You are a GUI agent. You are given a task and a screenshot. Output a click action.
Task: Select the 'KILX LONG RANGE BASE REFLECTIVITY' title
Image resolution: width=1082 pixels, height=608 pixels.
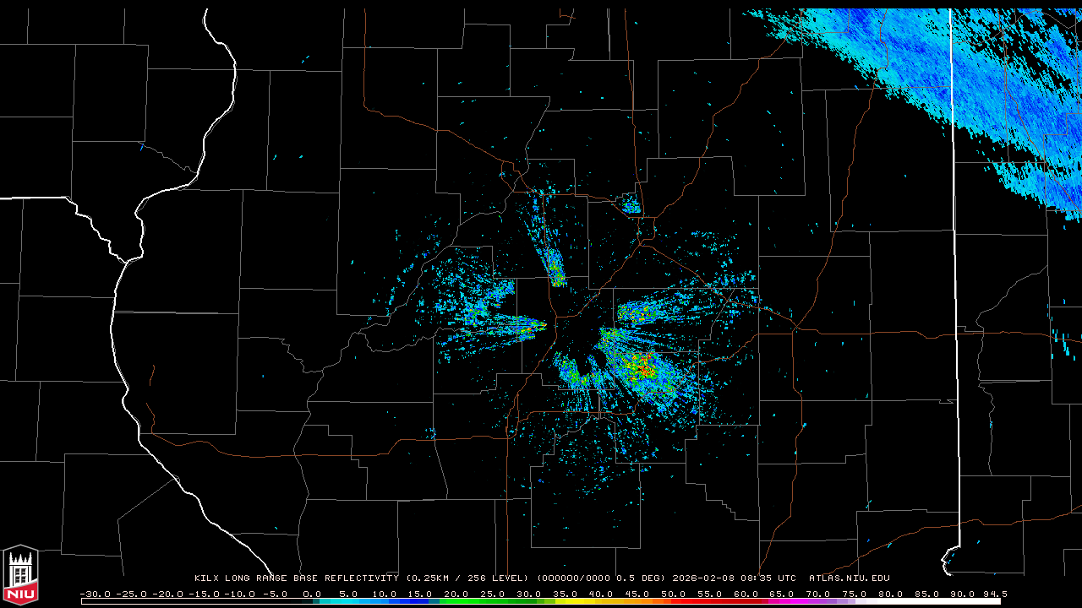tap(296, 578)
